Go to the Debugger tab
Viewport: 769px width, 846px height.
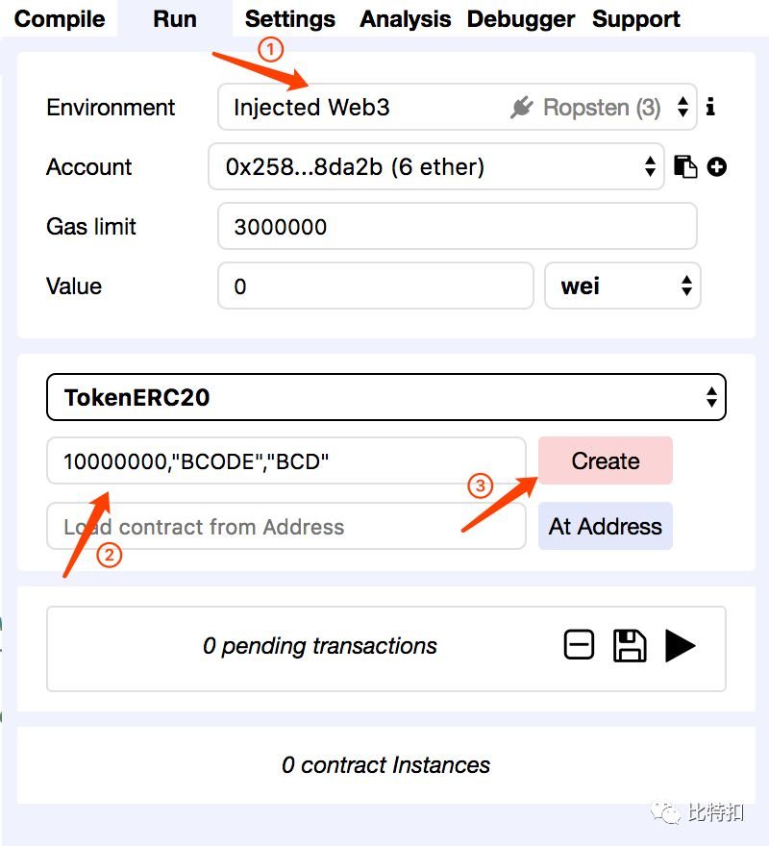pos(521,19)
